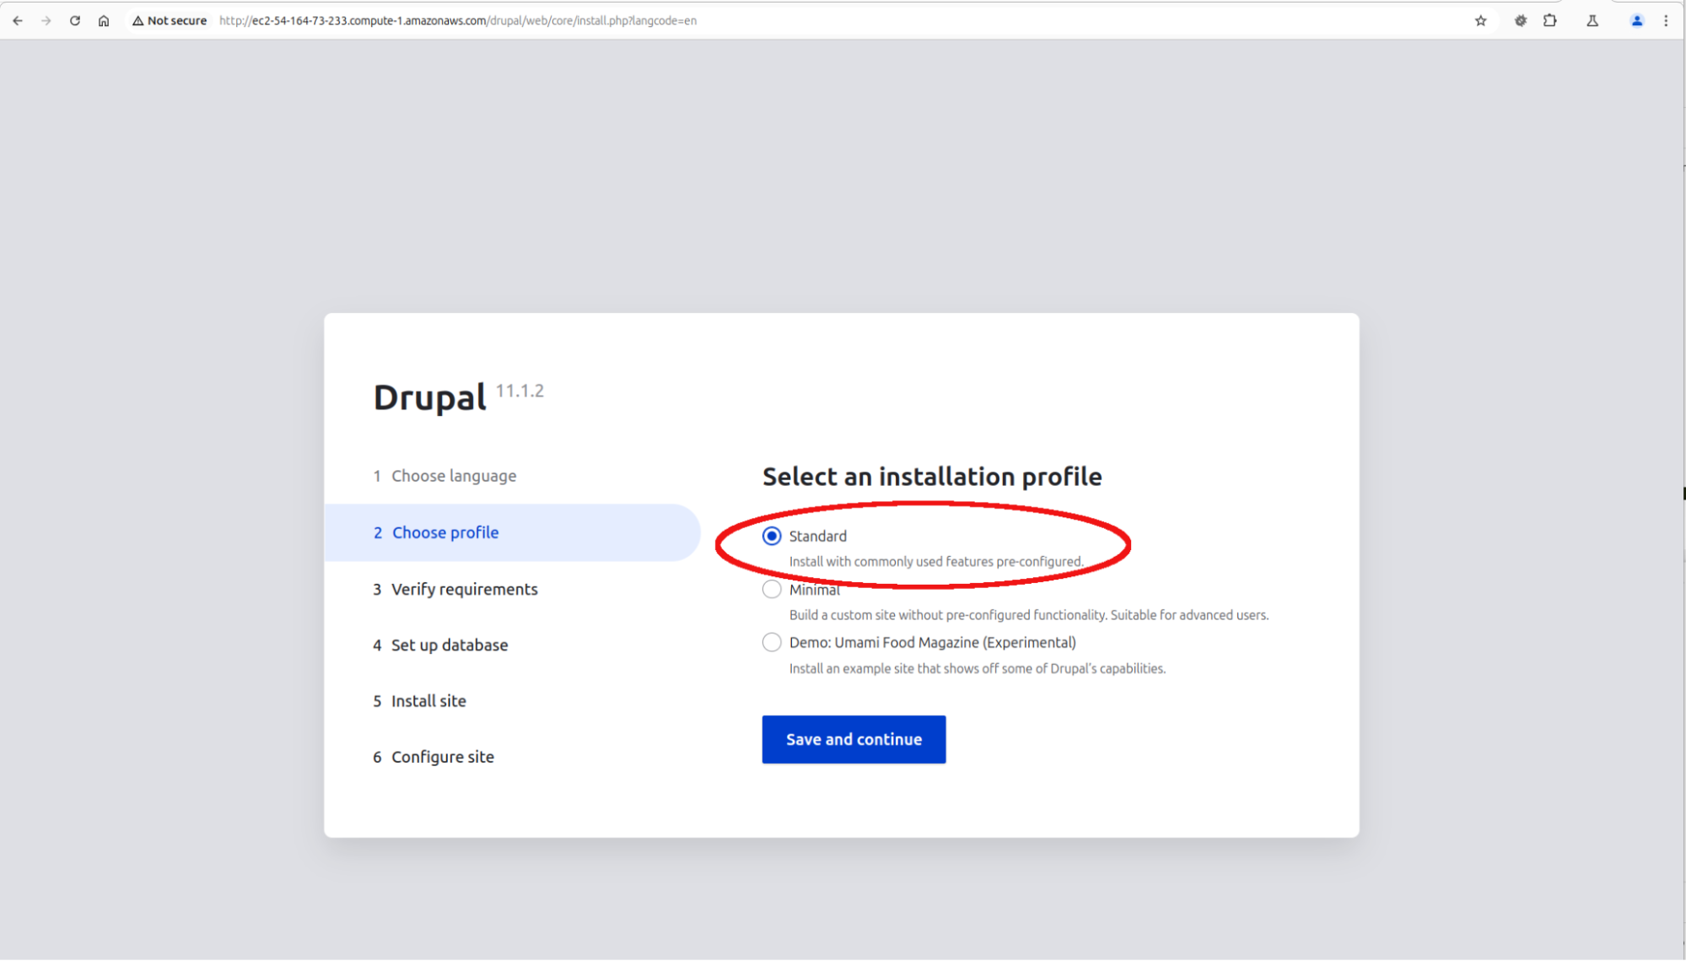Screen dimensions: 1686x961
Task: Go back using the browser back arrow
Action: (18, 21)
